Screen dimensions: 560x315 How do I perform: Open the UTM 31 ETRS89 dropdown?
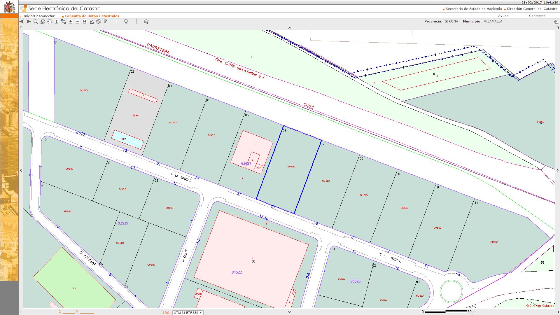pyautogui.click(x=188, y=313)
